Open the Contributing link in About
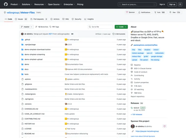 tap(139, 75)
